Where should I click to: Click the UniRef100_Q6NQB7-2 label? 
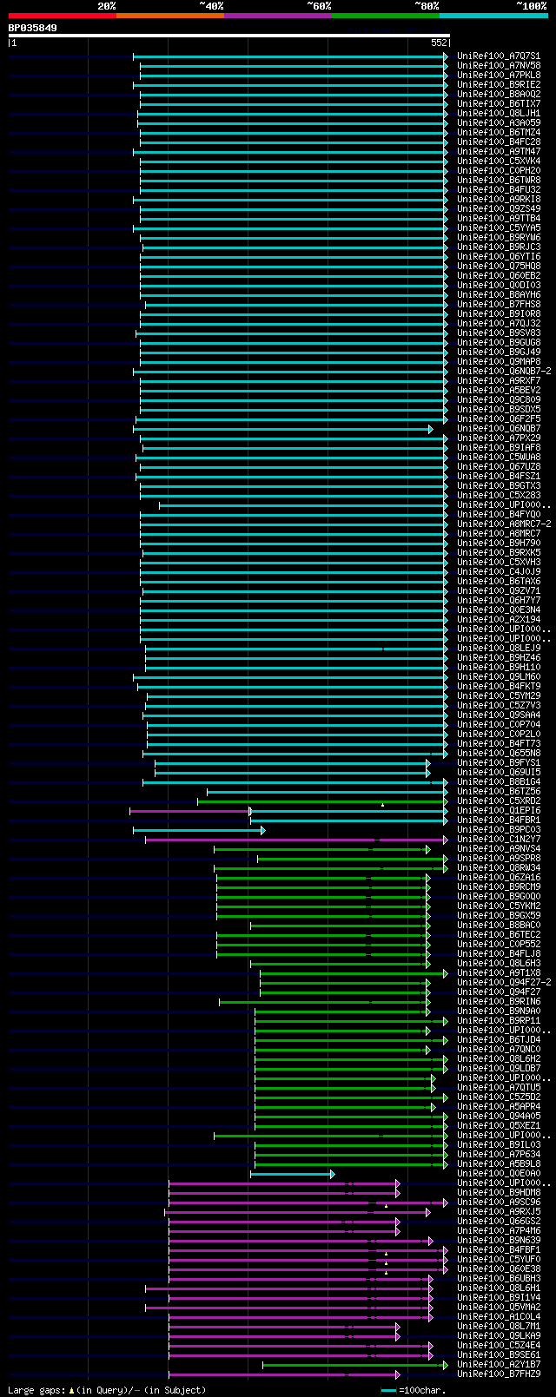[504, 372]
